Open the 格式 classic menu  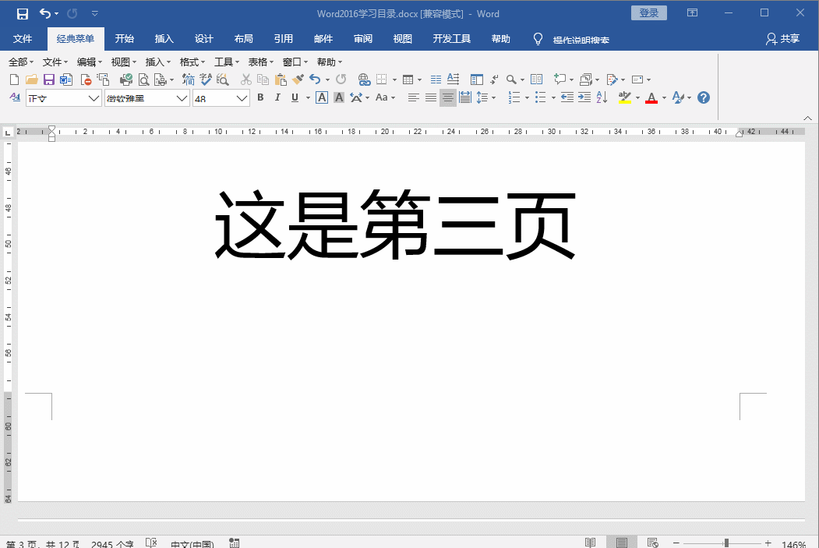pos(192,62)
